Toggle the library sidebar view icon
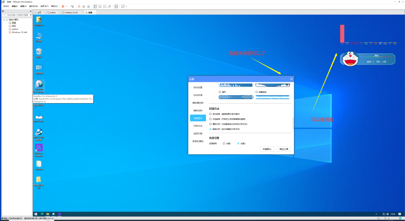This screenshot has width=405, height=221. click(x=95, y=6)
